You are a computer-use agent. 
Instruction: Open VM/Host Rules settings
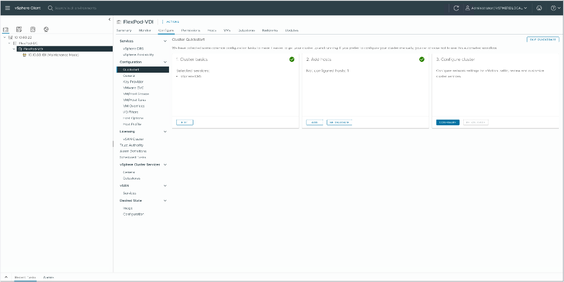pyautogui.click(x=134, y=100)
